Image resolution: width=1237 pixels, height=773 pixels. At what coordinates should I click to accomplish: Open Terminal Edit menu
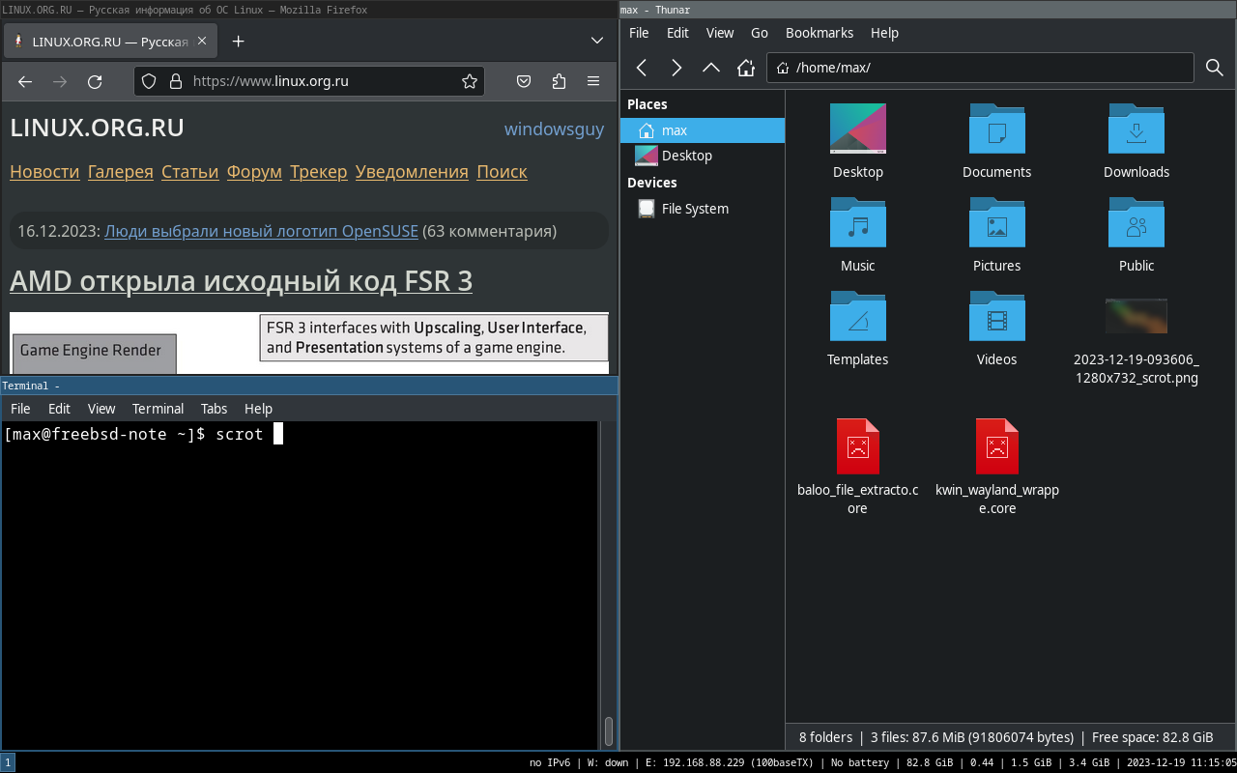click(60, 409)
